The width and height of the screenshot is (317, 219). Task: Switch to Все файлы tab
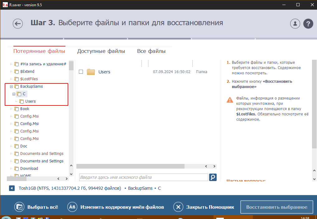click(x=151, y=51)
